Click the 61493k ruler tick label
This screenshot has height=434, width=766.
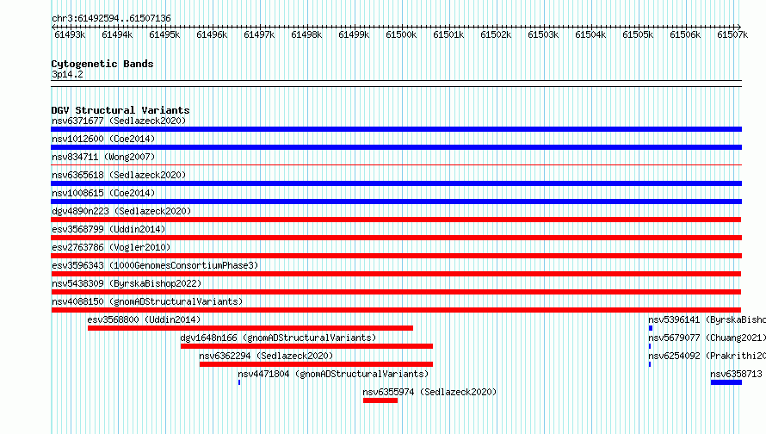tap(70, 34)
